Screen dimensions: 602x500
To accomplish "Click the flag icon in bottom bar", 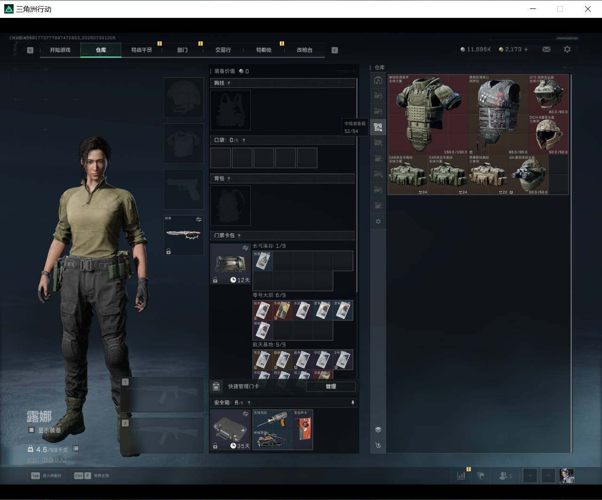I will pyautogui.click(x=481, y=476).
